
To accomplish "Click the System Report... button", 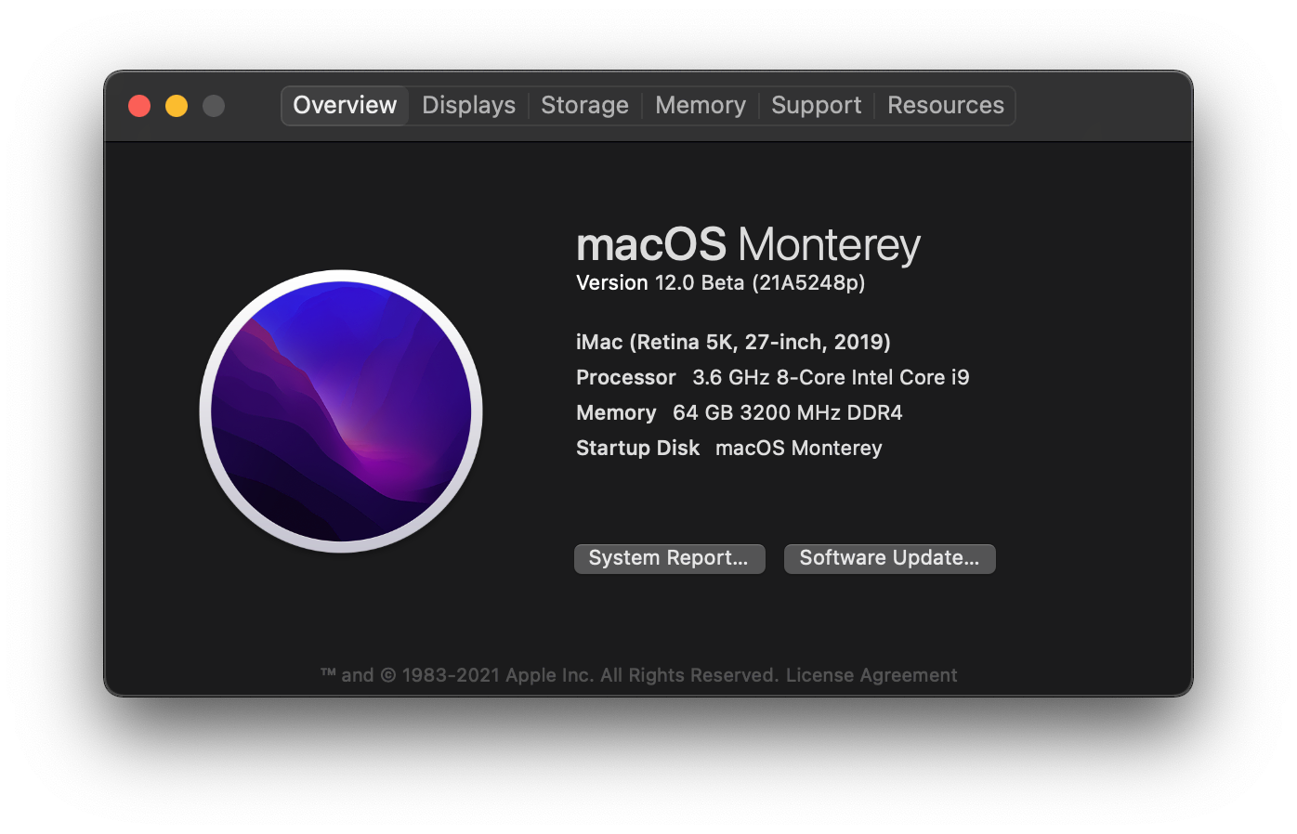I will click(x=669, y=558).
